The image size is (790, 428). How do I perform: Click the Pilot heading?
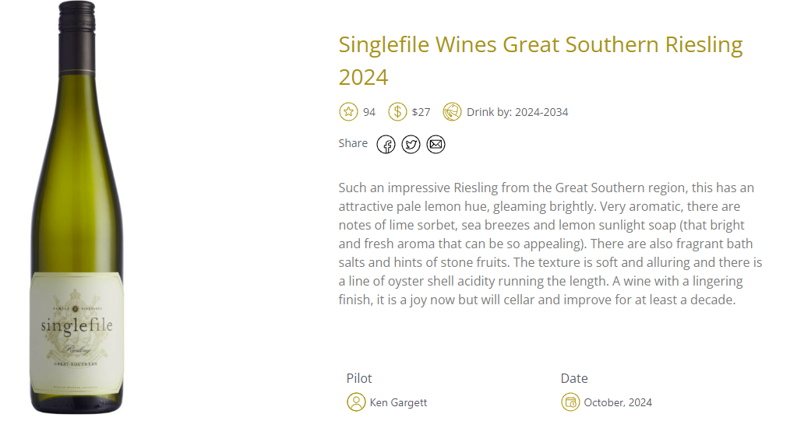(359, 378)
